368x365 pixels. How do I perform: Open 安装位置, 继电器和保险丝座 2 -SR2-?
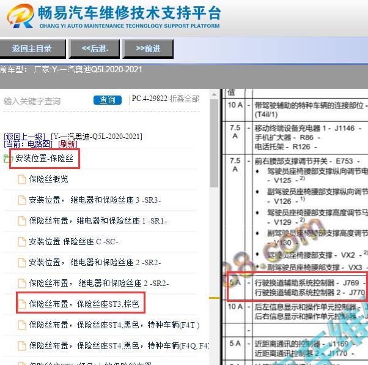(95, 263)
